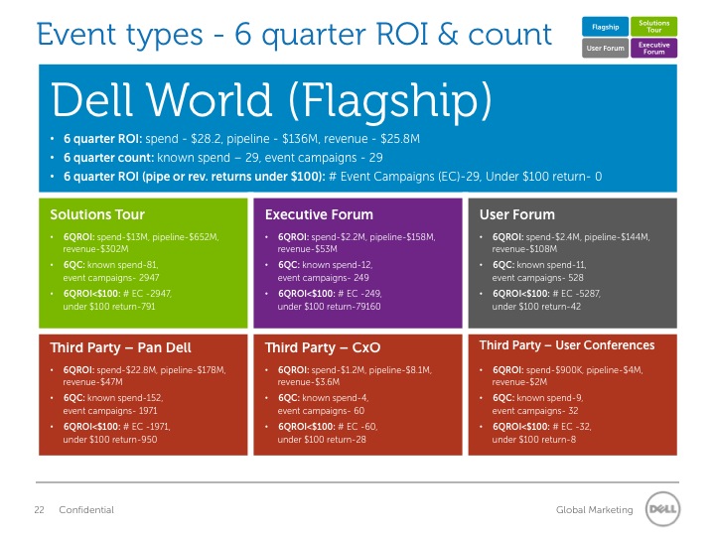Select Solutions Tour 'revenue-$302M' text
The height and width of the screenshot is (536, 715).
point(95,249)
